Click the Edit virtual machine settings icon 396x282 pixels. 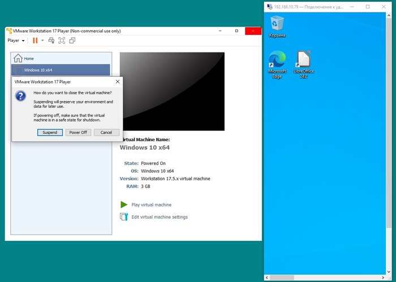(x=124, y=217)
